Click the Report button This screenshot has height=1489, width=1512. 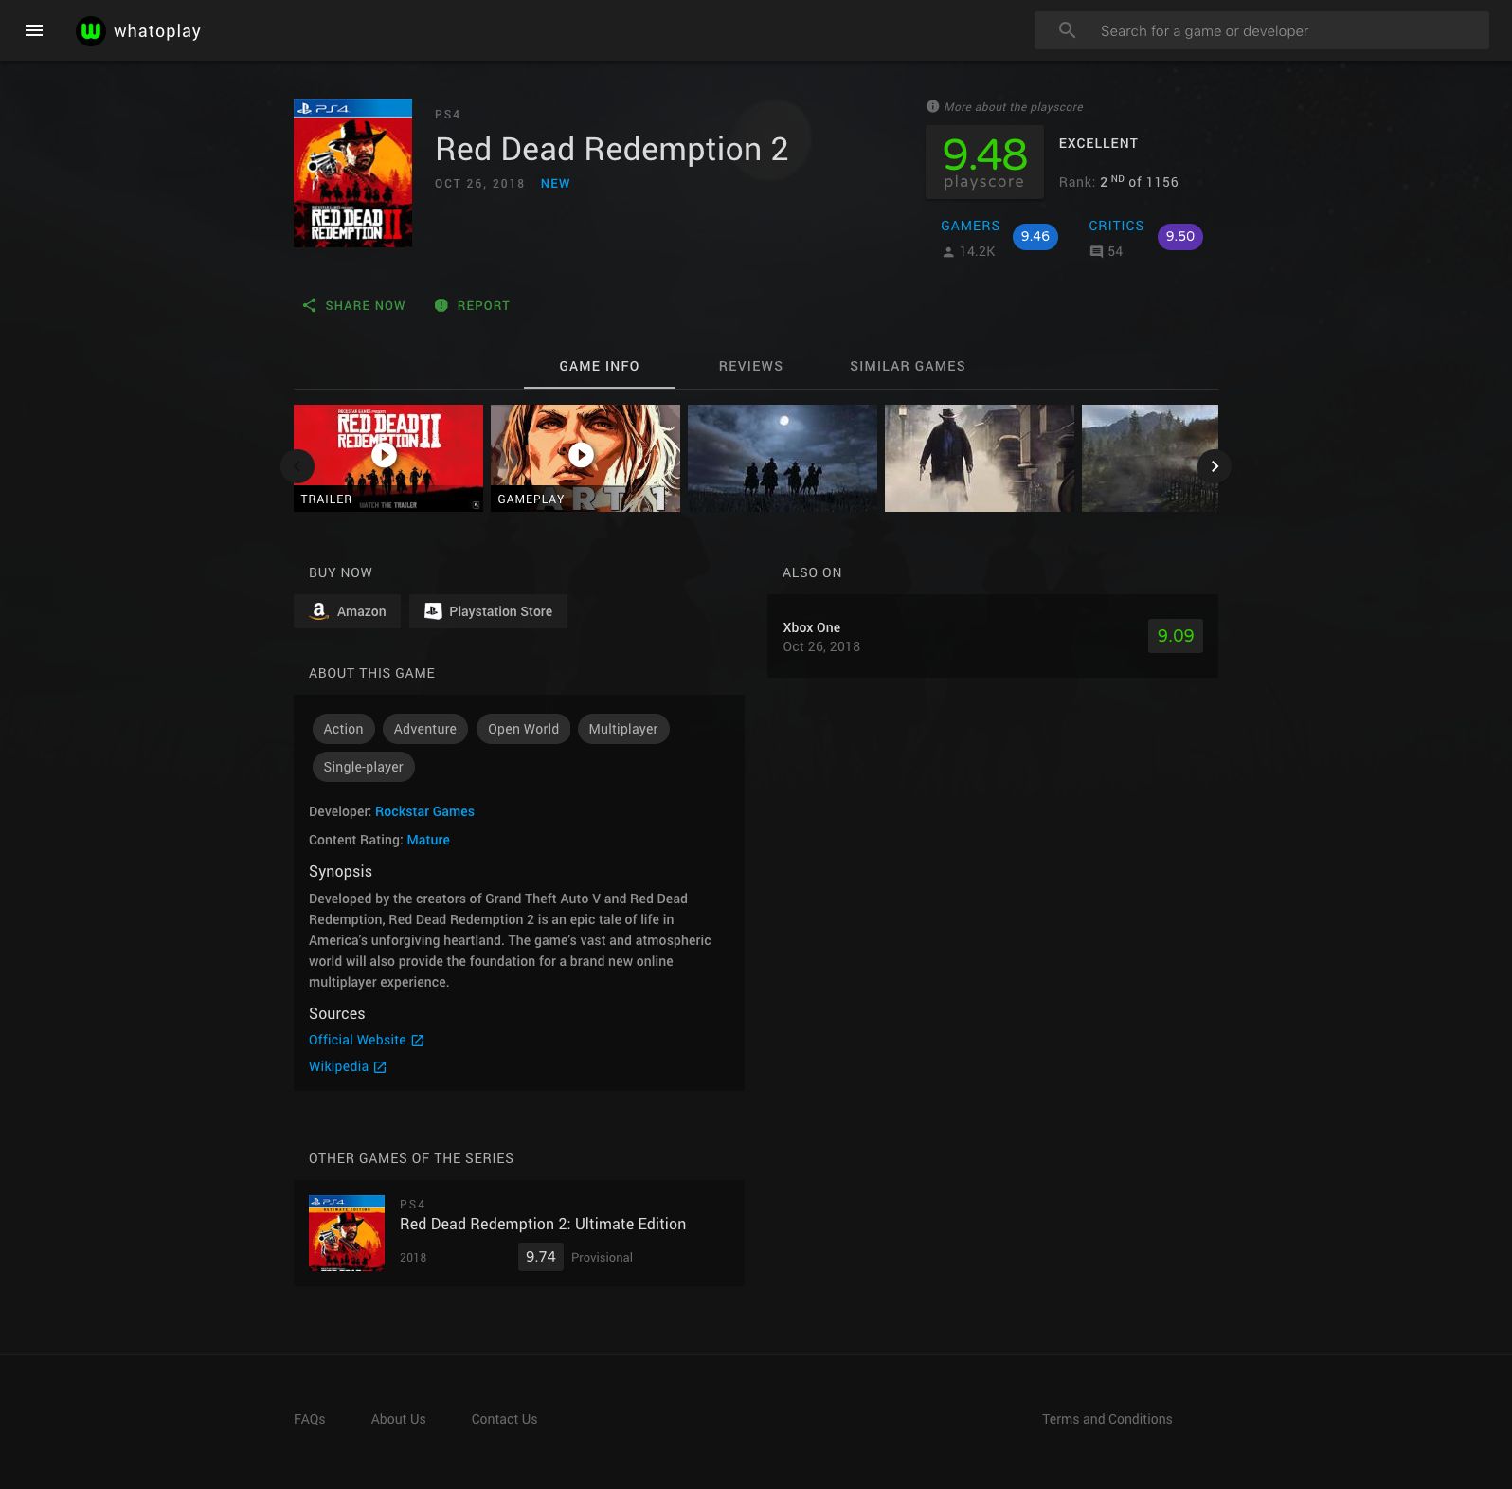472,305
